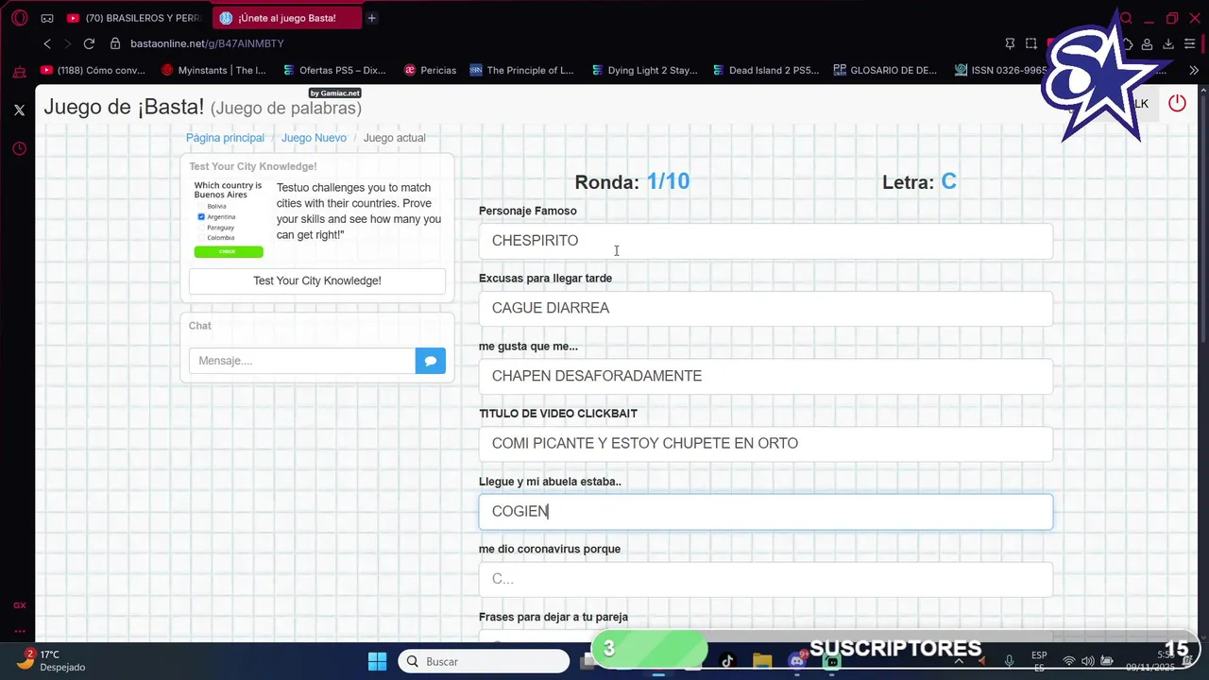
Task: Open Discord from the taskbar
Action: coord(796,661)
